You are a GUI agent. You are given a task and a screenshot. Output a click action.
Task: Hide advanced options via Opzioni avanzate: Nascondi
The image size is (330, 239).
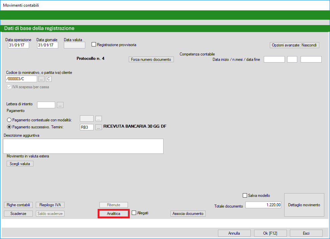point(295,45)
